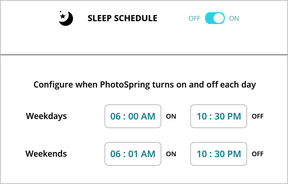Screen dimensions: 288x184
Task: Click the ON label after Weekends 06:01 AM
Action: 171,154
